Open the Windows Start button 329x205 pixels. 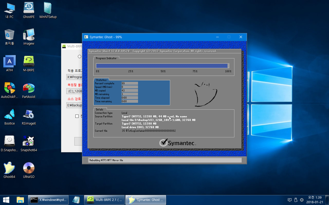tap(6, 200)
